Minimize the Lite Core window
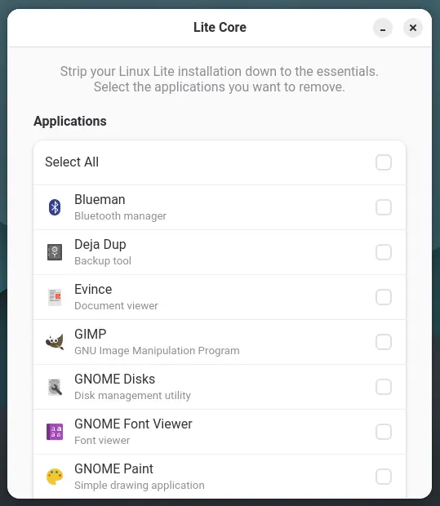440x506 pixels. pyautogui.click(x=383, y=28)
